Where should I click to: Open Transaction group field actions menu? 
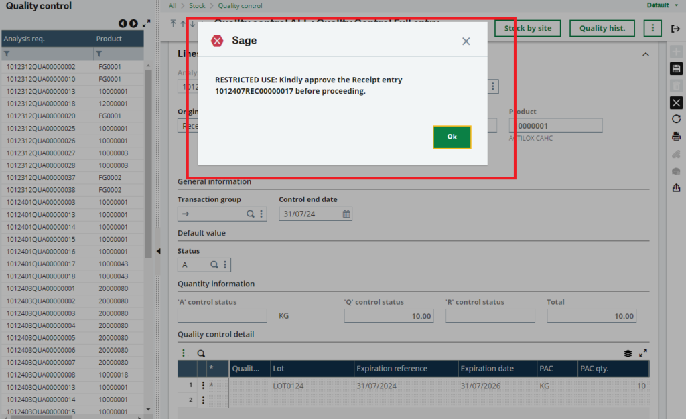[261, 214]
